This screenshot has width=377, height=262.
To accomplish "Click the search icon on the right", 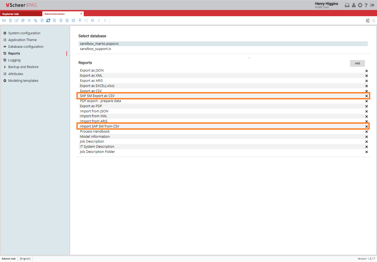I will tap(374, 21).
